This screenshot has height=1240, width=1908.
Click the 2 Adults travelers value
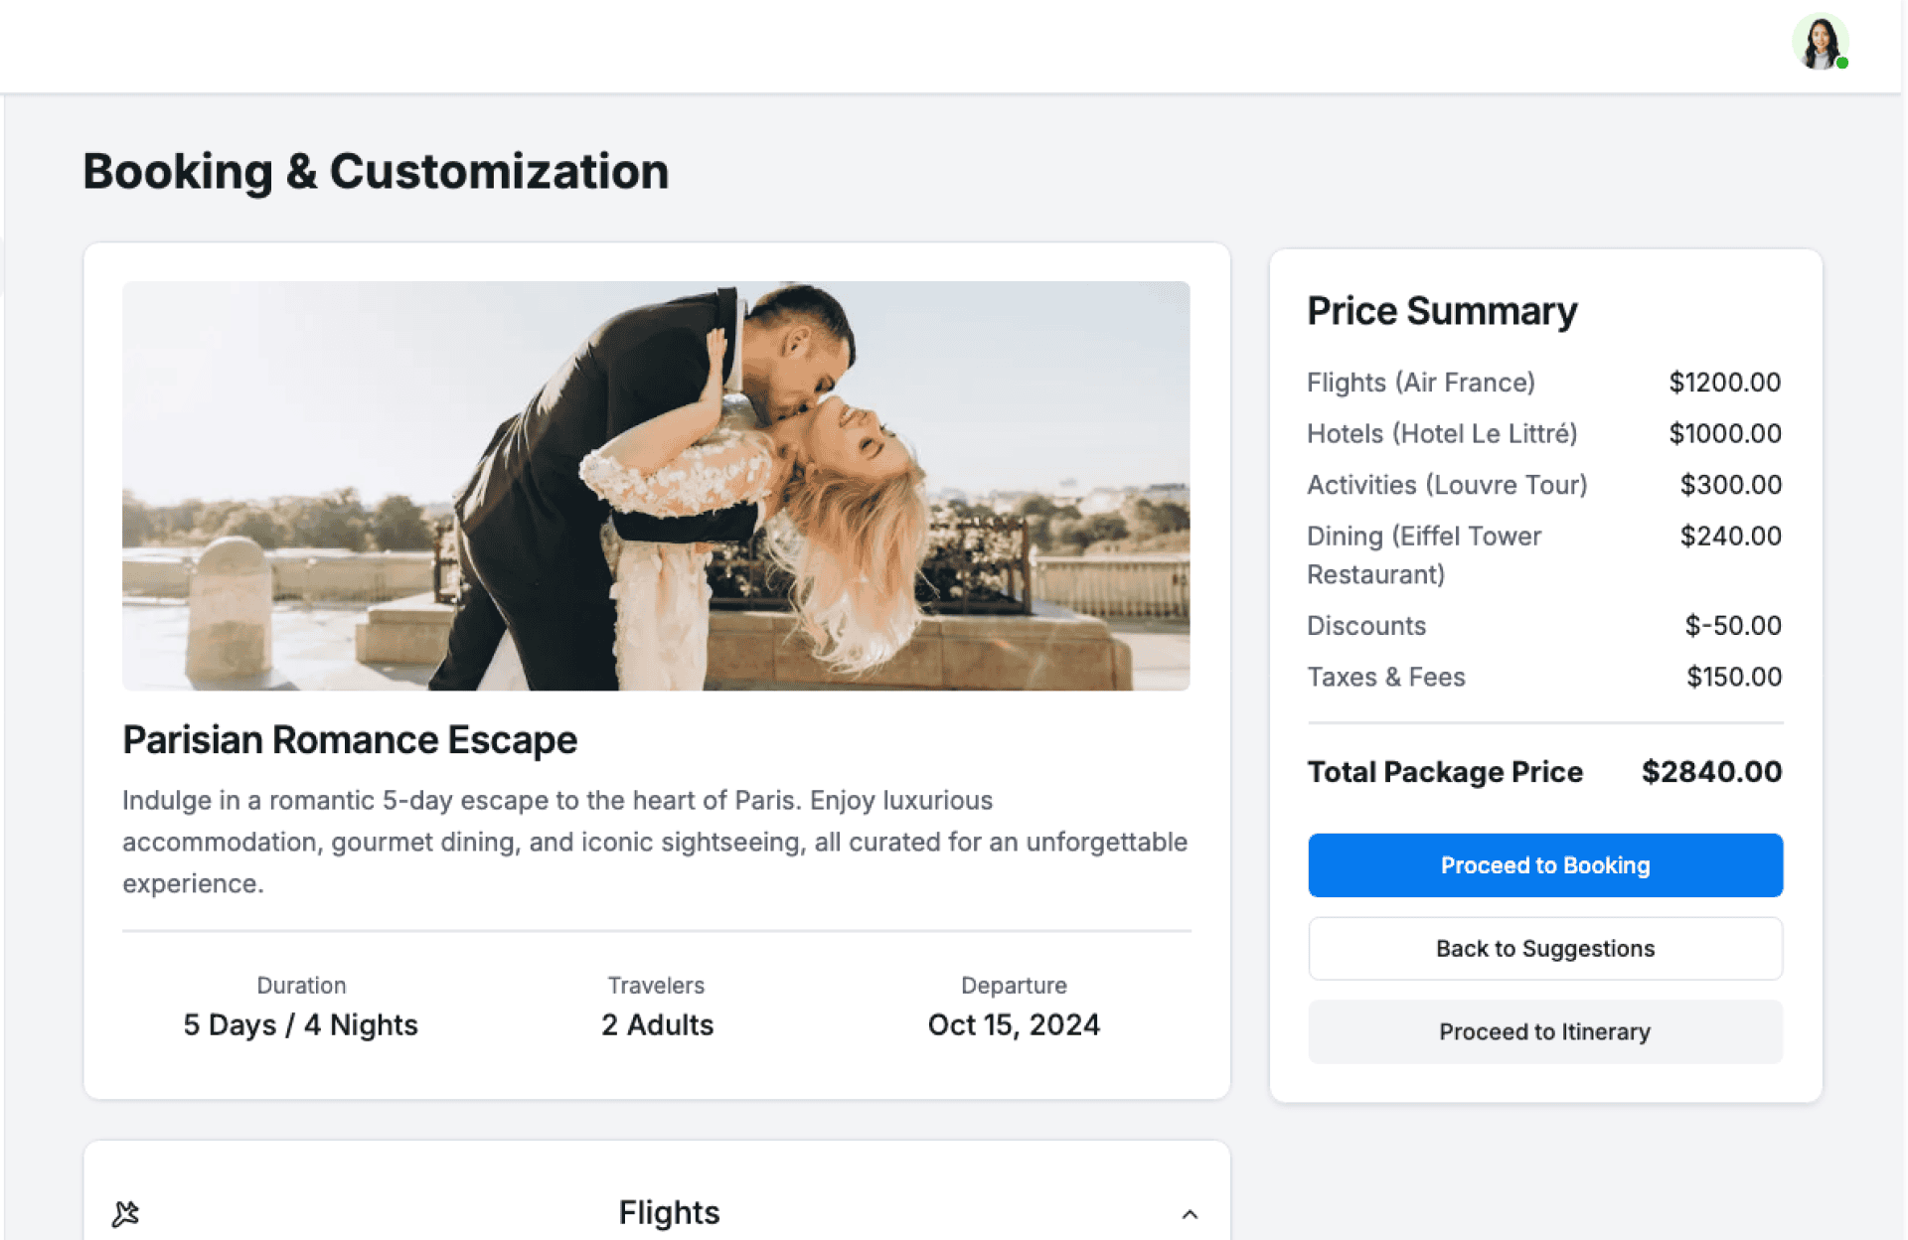(657, 1024)
